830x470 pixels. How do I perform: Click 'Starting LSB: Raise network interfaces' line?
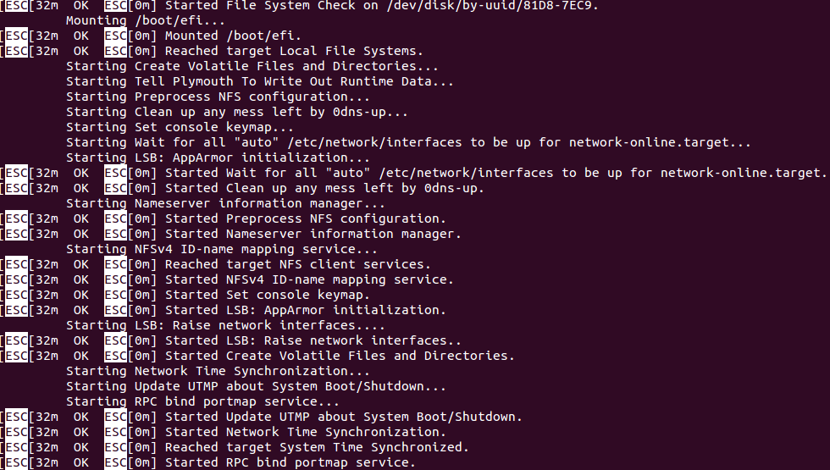[225, 325]
